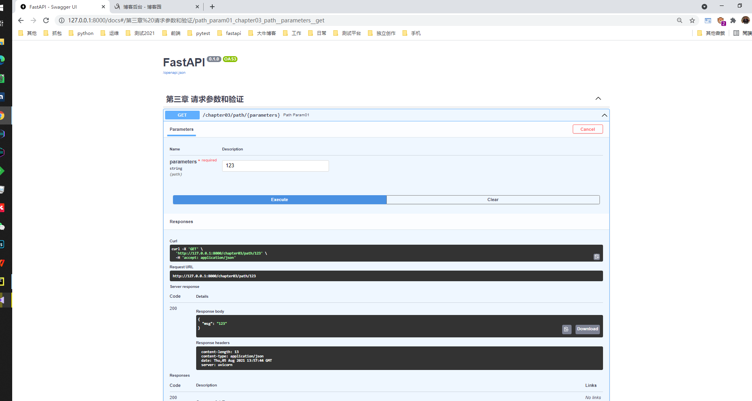Click the OAS3 badge

(230, 59)
